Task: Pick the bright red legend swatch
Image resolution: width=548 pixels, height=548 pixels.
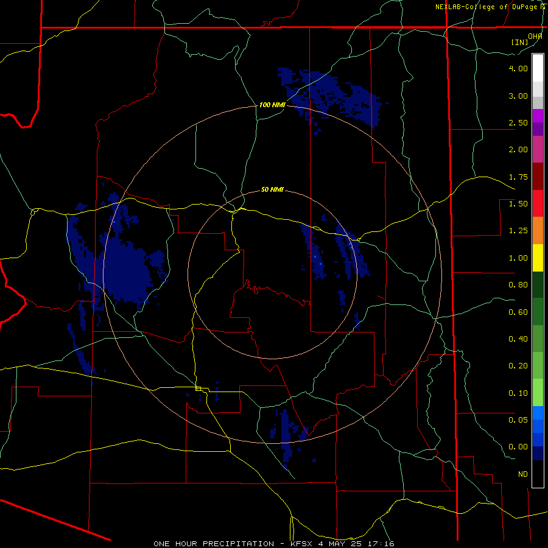Action: (538, 203)
